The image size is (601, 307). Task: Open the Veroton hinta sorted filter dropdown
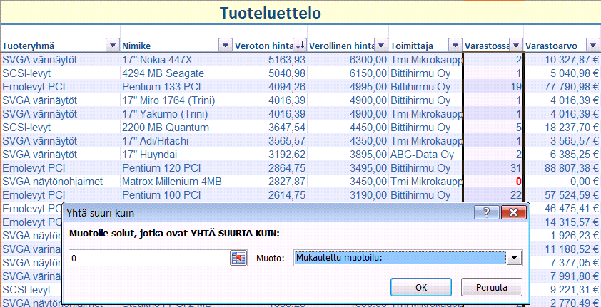[300, 46]
